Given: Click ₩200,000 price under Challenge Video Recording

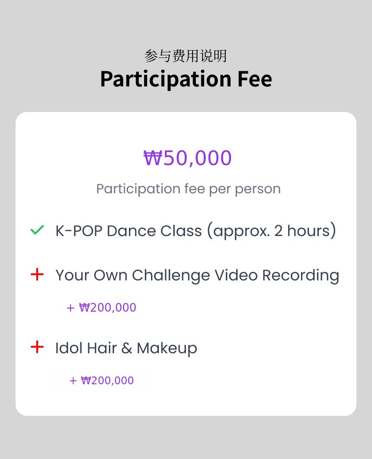Looking at the screenshot, I should pos(108,308).
